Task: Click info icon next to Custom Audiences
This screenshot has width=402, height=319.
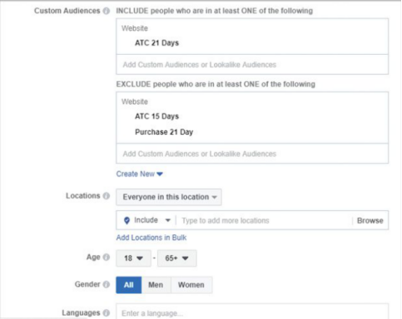Action: click(107, 11)
